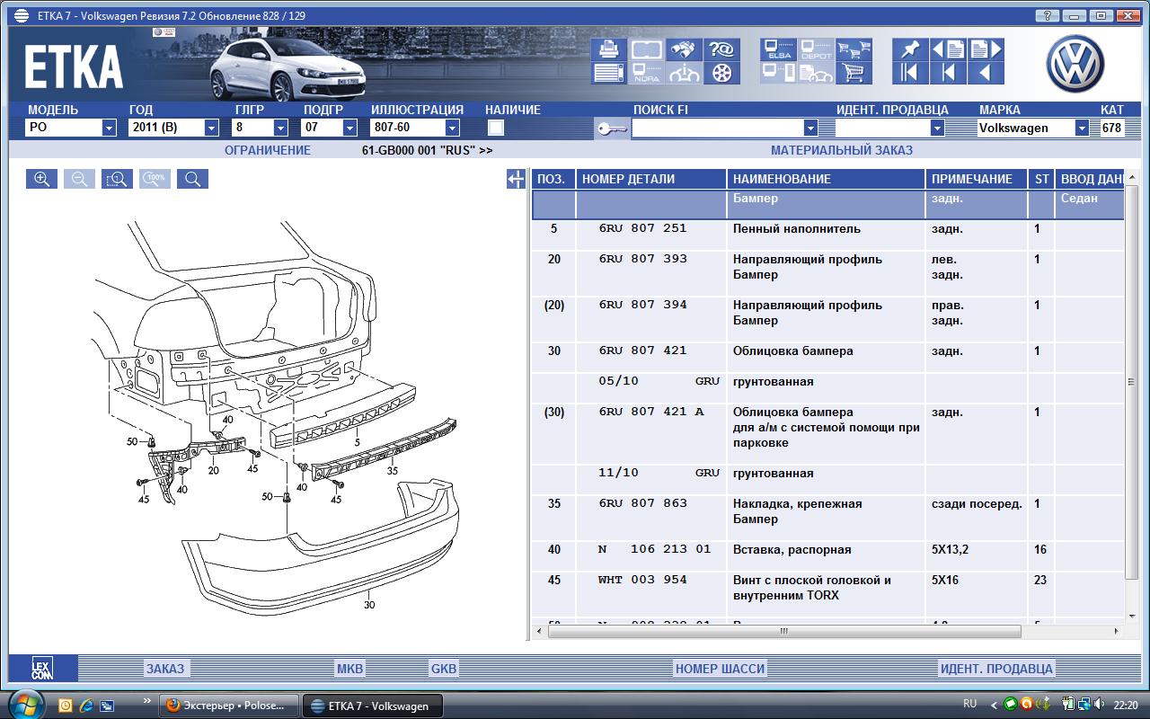
Task: Open the ЗАКАЗ tab at the bottom
Action: tap(164, 669)
